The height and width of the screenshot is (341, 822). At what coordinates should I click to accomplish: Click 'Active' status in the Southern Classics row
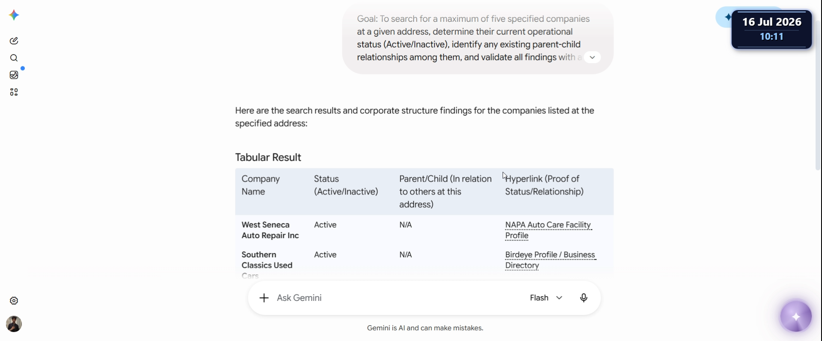point(325,255)
